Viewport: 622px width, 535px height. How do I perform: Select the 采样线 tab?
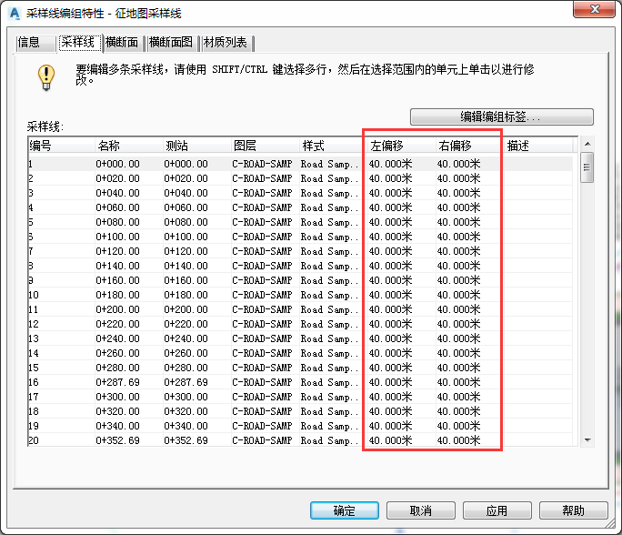[79, 42]
